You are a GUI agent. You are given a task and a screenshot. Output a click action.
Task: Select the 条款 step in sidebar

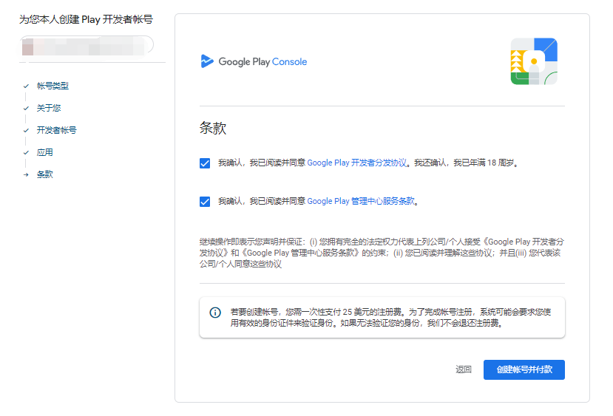click(45, 174)
